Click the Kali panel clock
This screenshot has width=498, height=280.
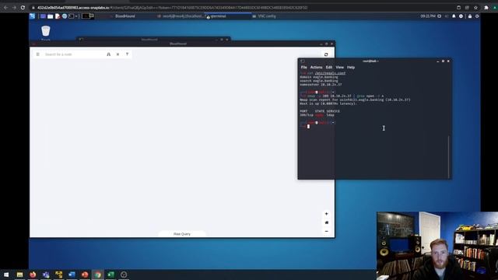pos(428,16)
